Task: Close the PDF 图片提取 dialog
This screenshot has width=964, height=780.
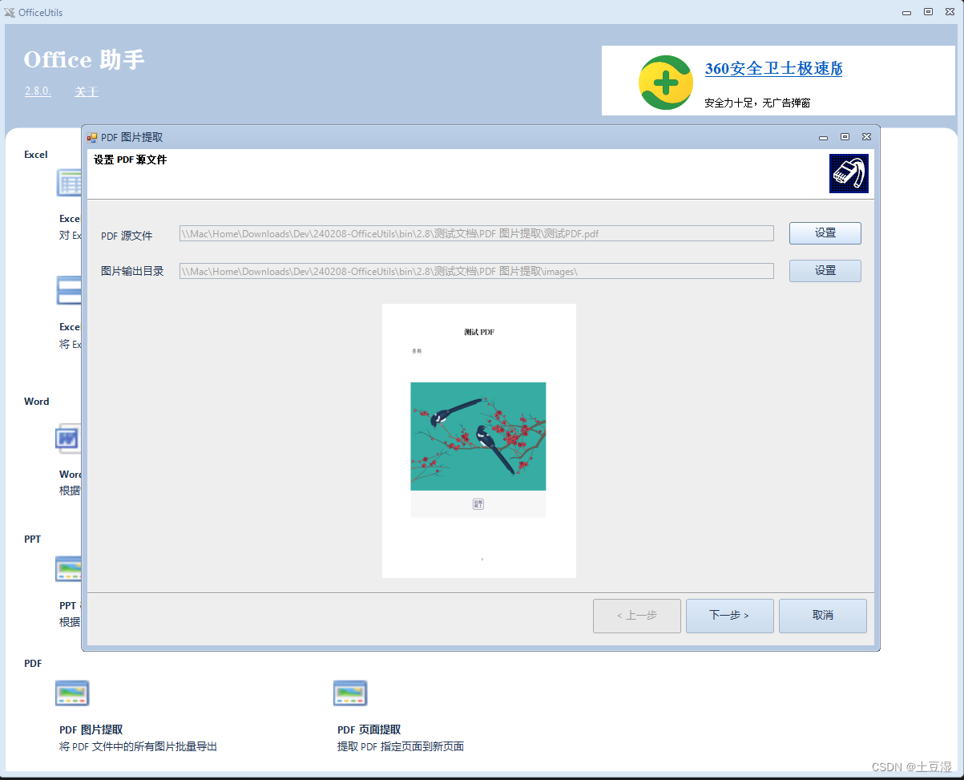Action: point(866,137)
